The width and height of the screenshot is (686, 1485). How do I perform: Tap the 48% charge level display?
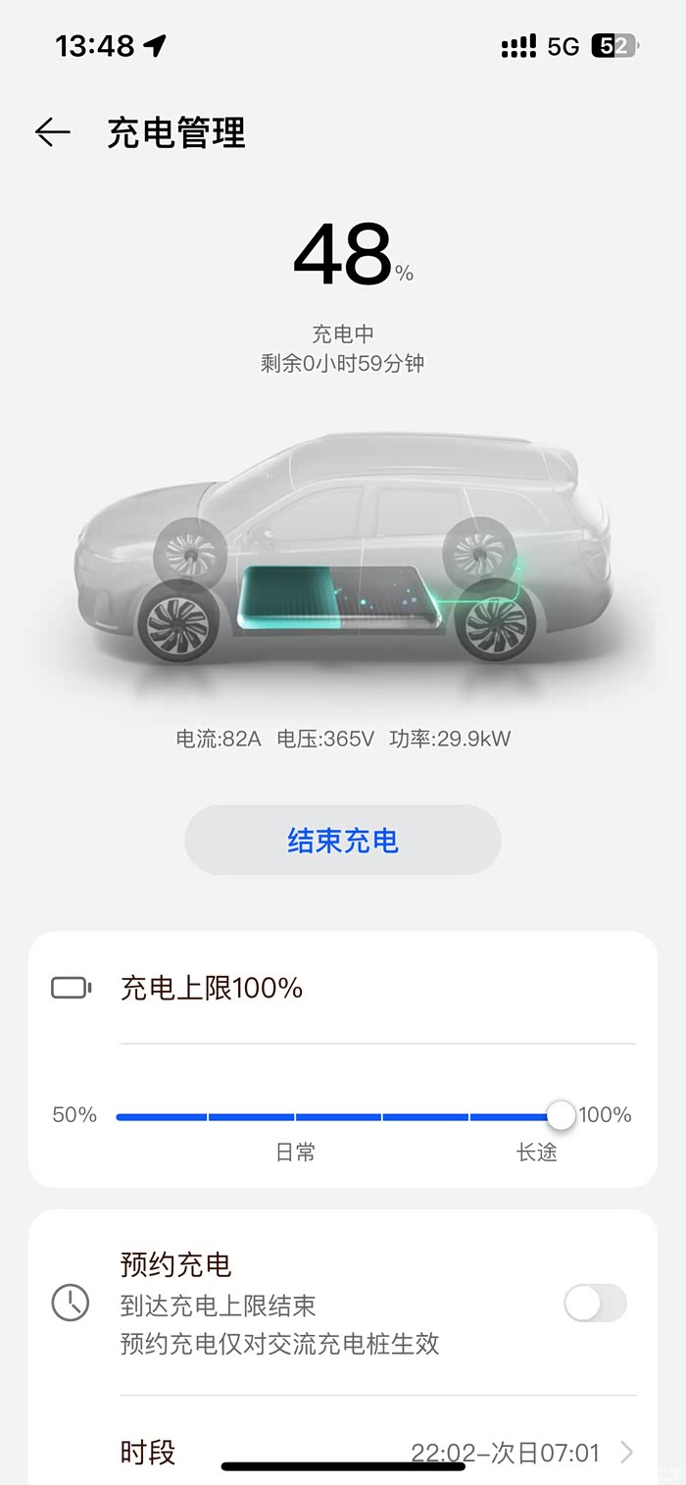click(x=353, y=255)
